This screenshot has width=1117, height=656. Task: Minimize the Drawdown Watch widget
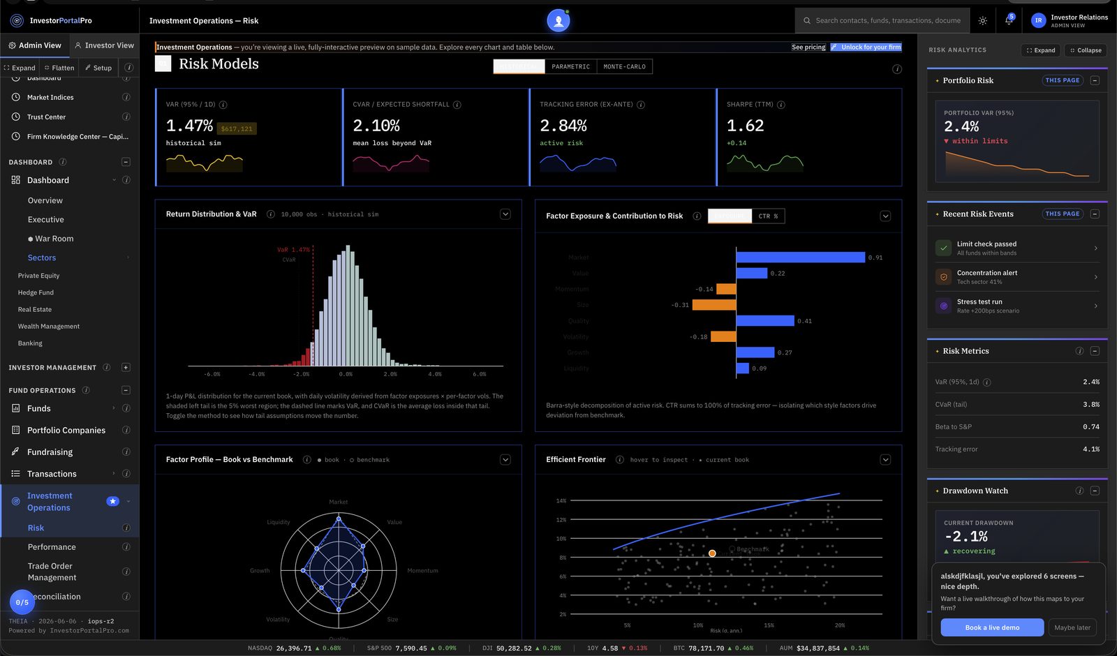click(x=1095, y=491)
